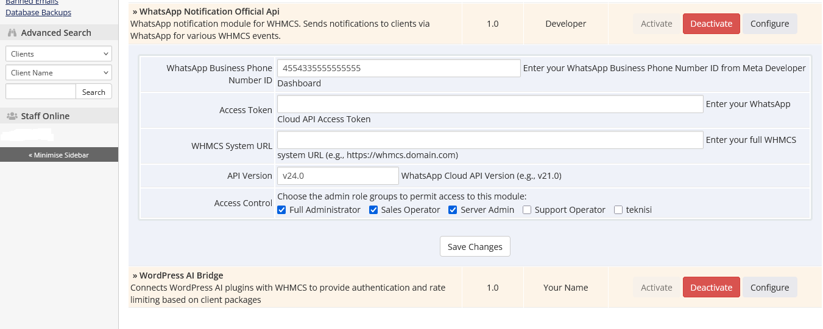Click the Minimise Sidebar bar
The width and height of the screenshot is (823, 329).
pyautogui.click(x=59, y=154)
